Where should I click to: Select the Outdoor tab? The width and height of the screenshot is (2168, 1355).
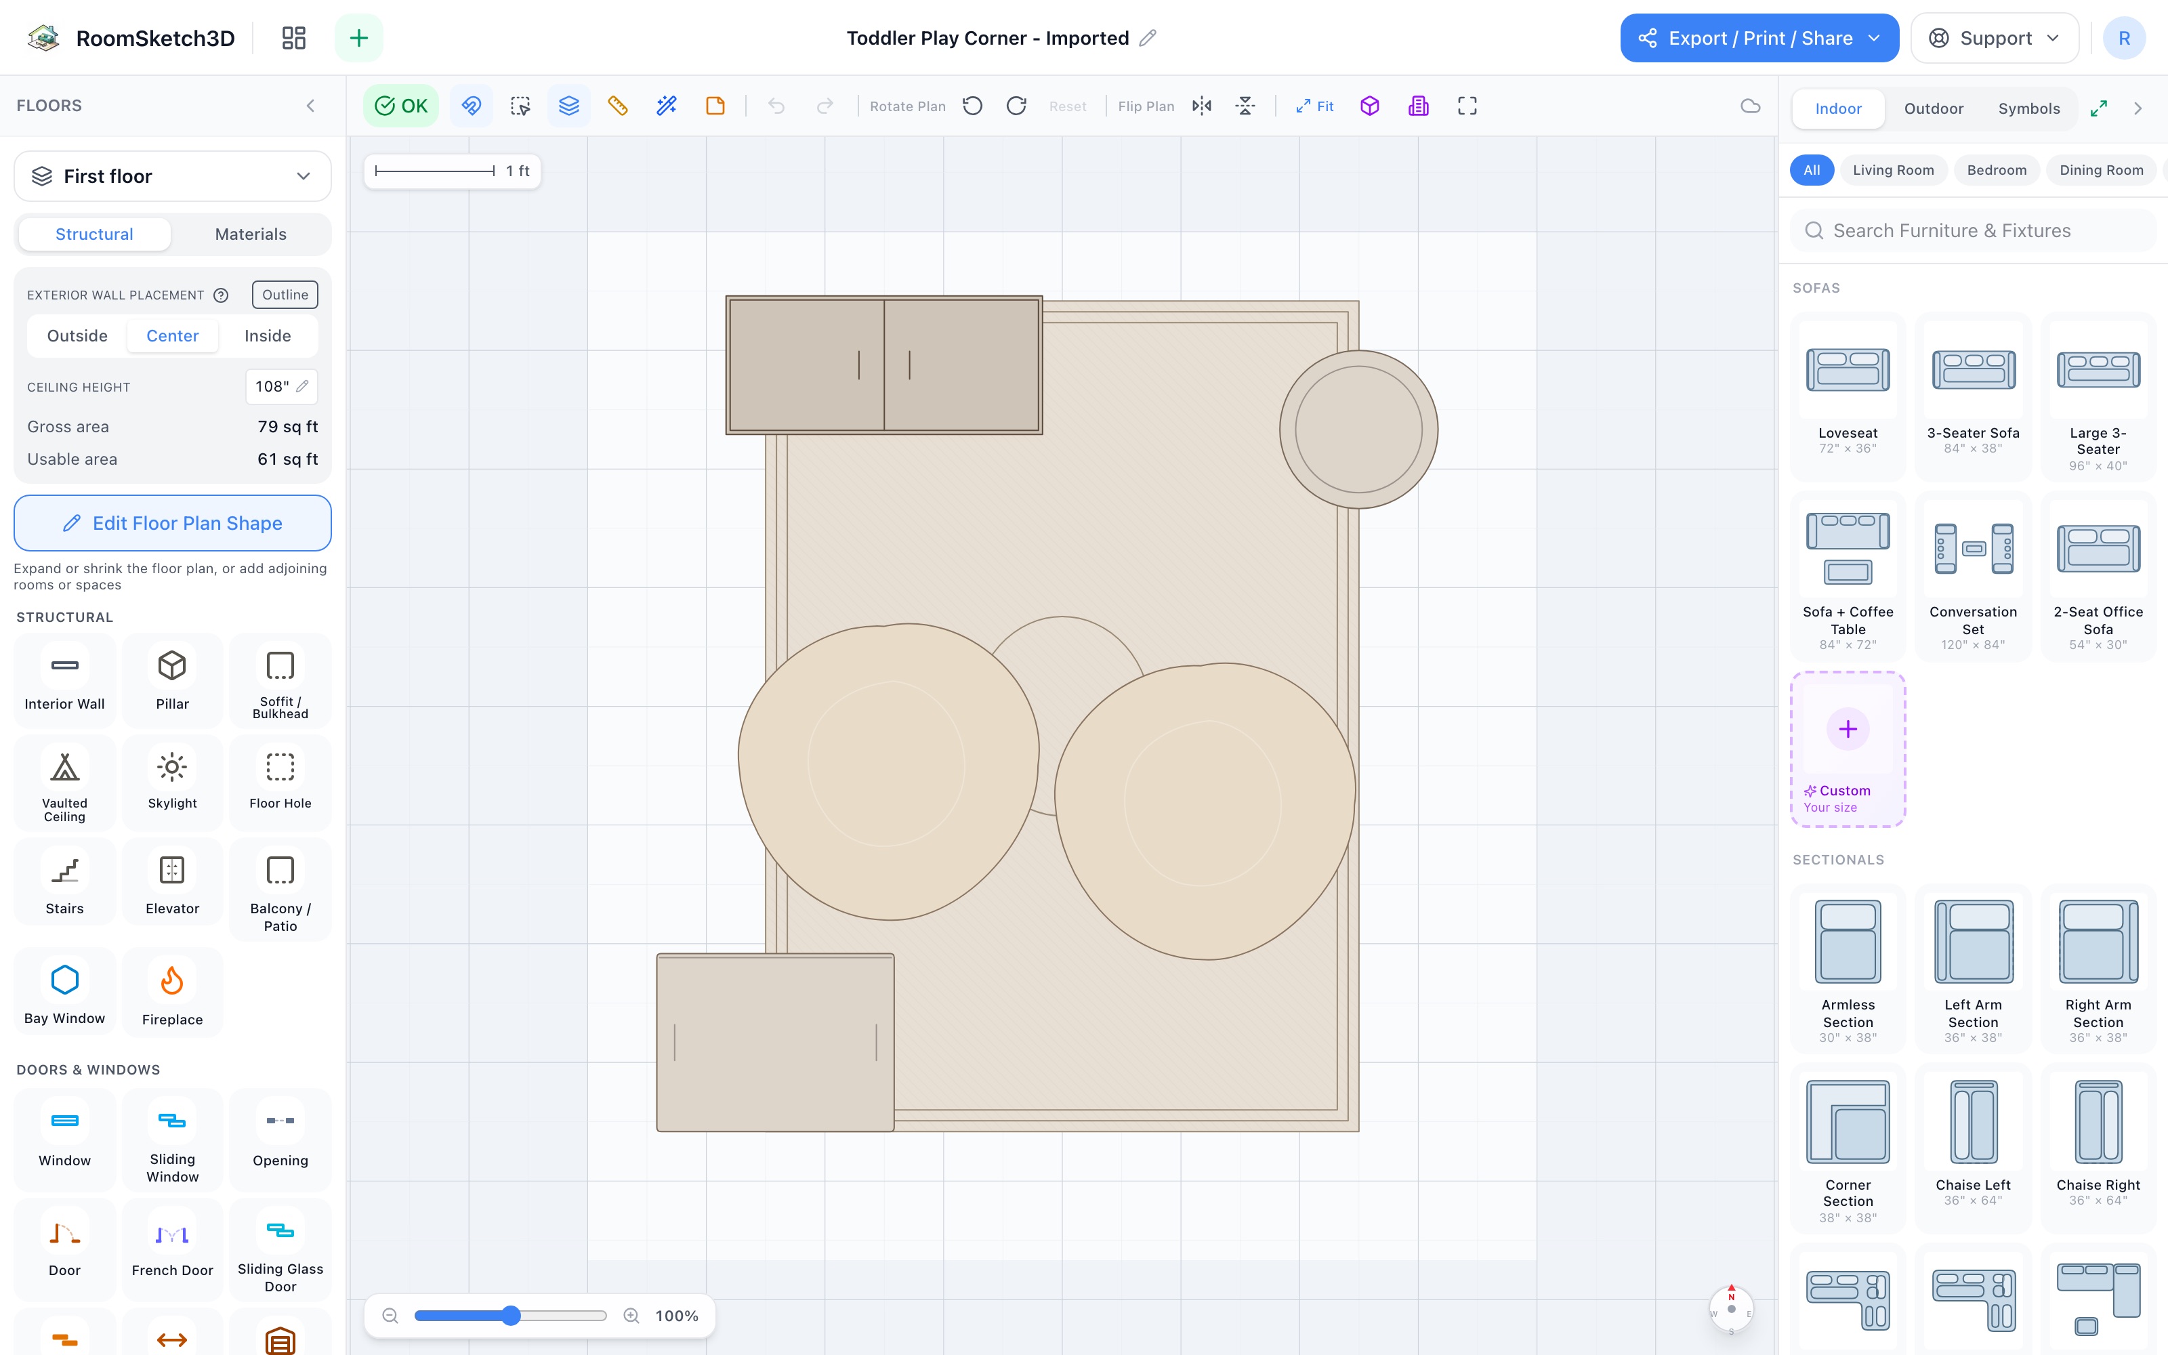1934,108
